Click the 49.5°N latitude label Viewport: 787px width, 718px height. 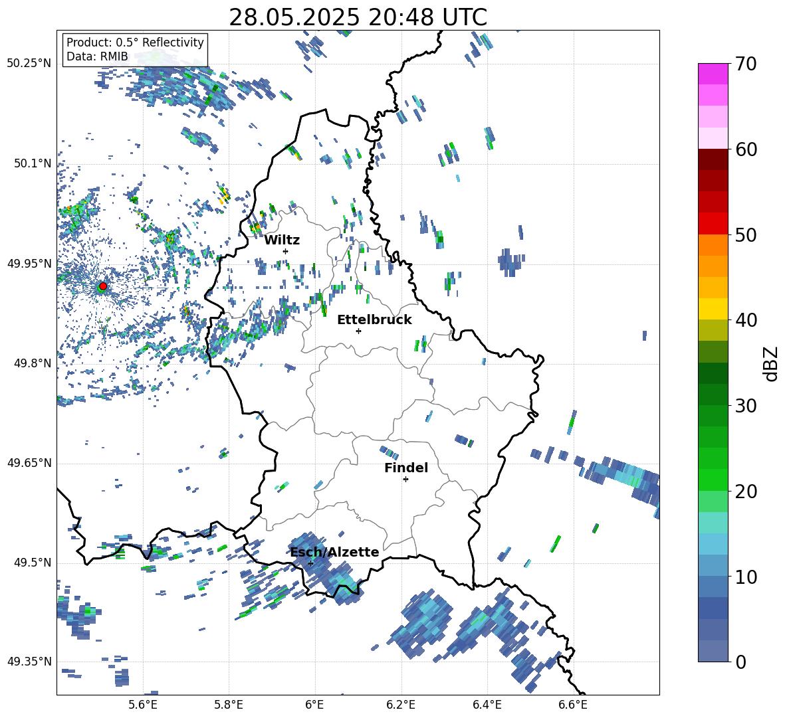tap(33, 563)
